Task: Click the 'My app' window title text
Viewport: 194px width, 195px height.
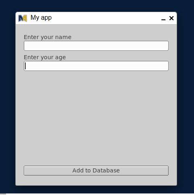Action: click(41, 18)
